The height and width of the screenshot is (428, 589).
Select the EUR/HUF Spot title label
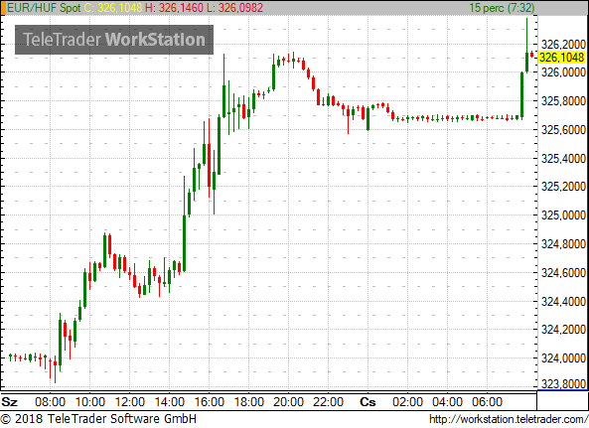coord(44,8)
